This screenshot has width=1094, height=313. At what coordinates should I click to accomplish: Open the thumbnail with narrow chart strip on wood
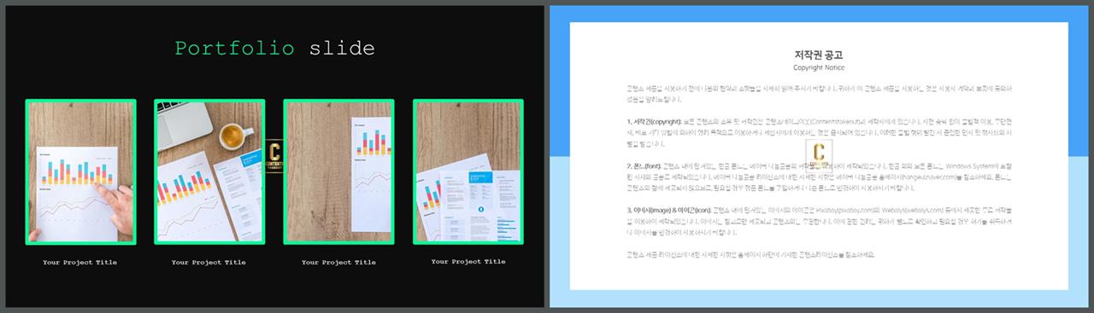point(338,171)
